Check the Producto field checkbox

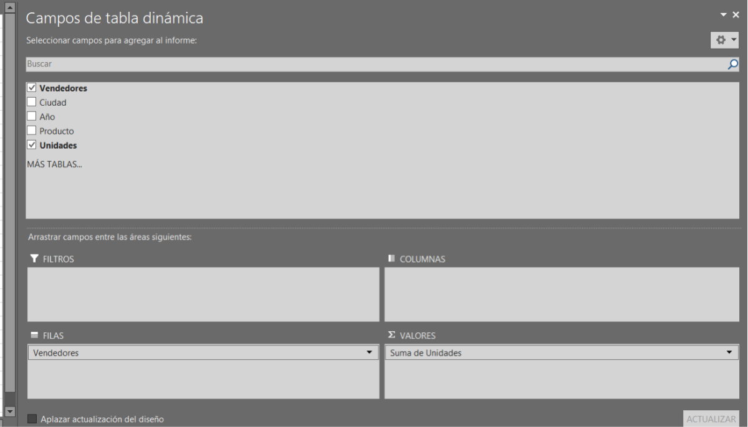(x=32, y=131)
